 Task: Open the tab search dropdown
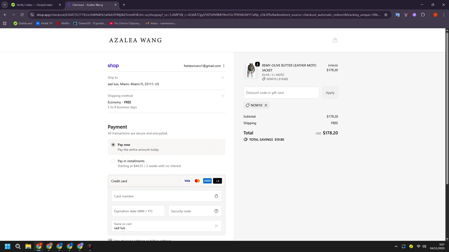pyautogui.click(x=4, y=5)
